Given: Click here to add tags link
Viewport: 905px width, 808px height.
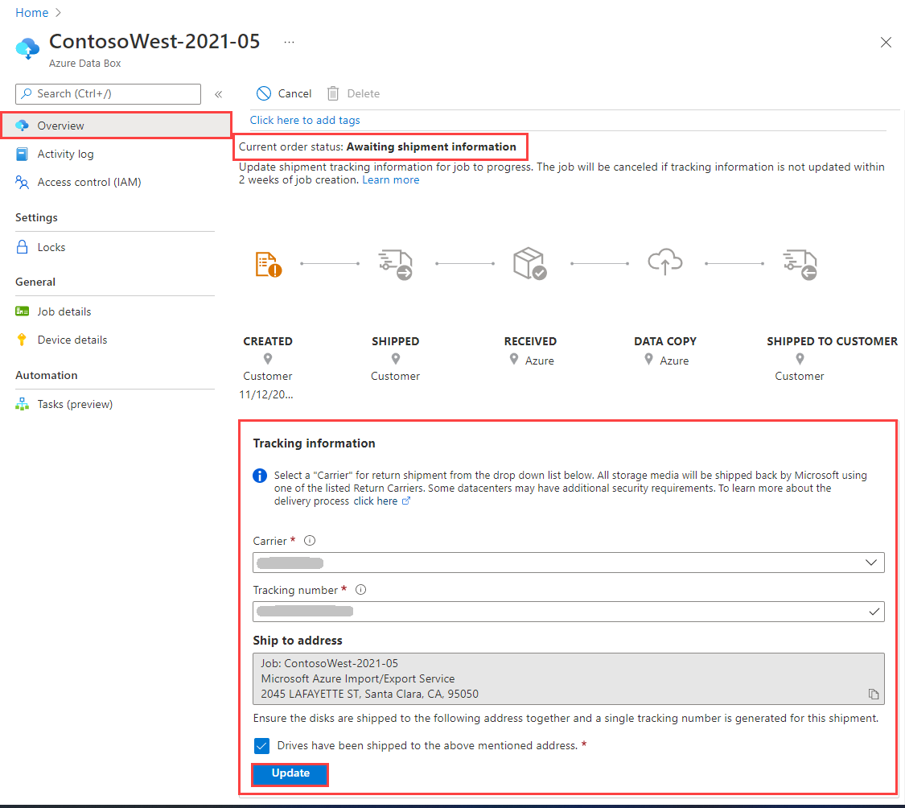Looking at the screenshot, I should [x=305, y=120].
